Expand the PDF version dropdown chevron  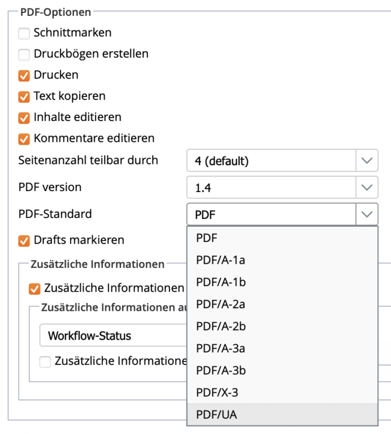click(x=367, y=188)
